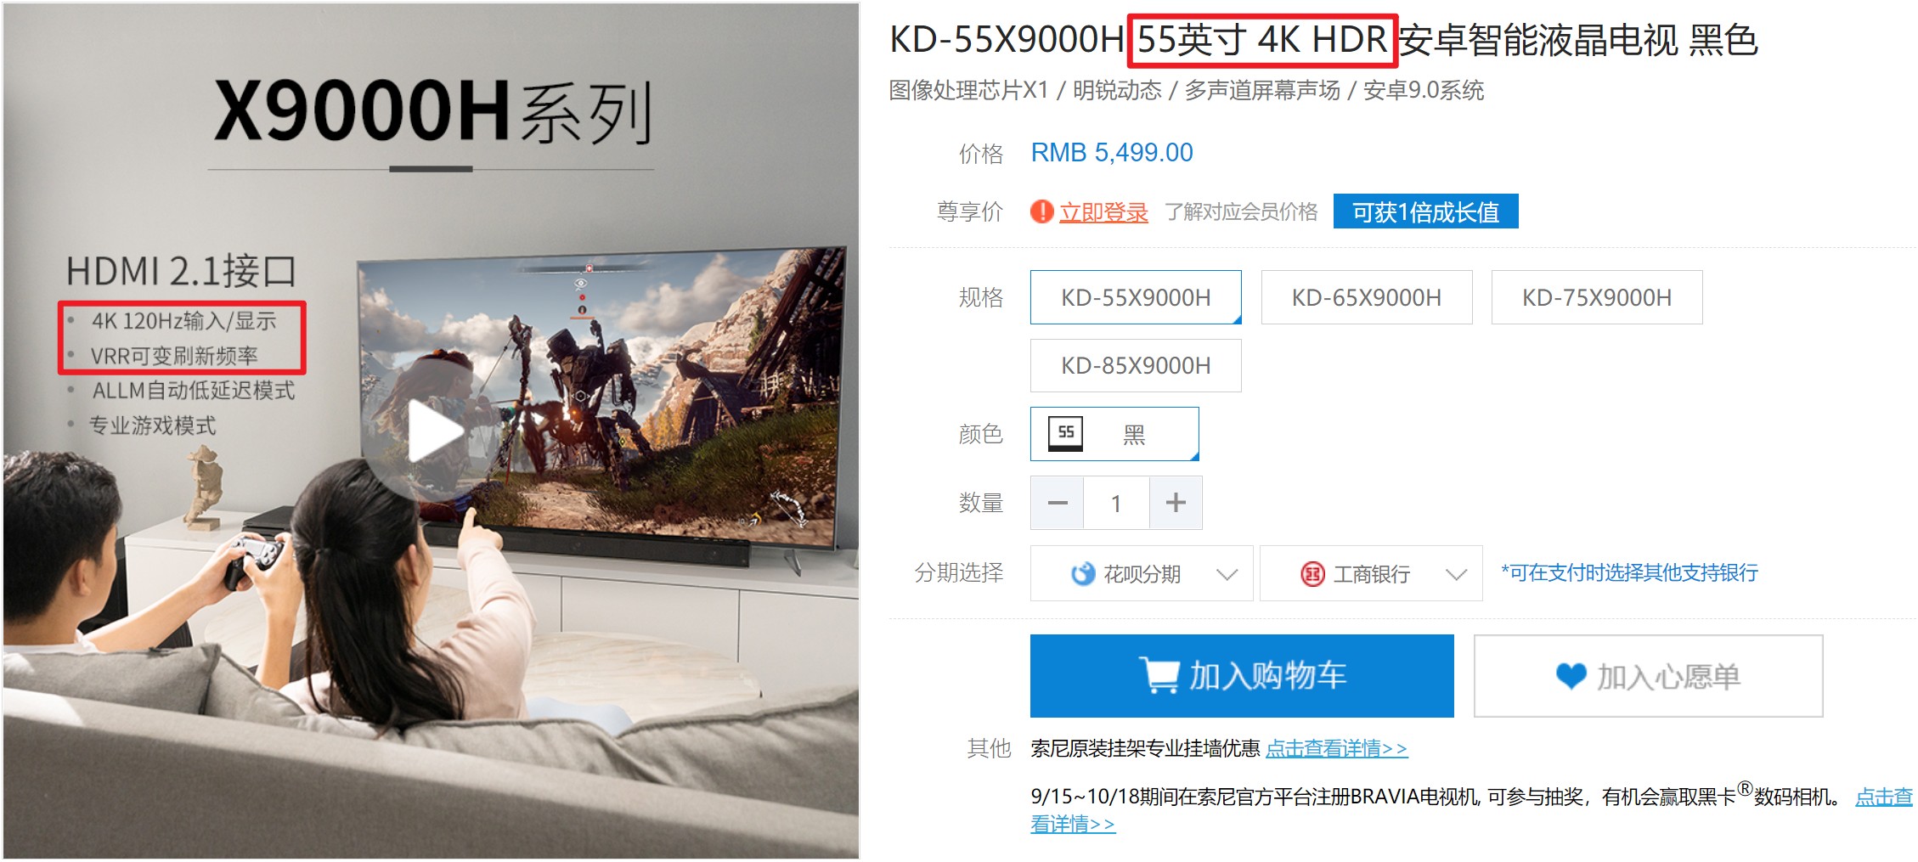Screen dimensions: 1918x862
Task: Decrease quantity with the minus button
Action: click(1058, 503)
